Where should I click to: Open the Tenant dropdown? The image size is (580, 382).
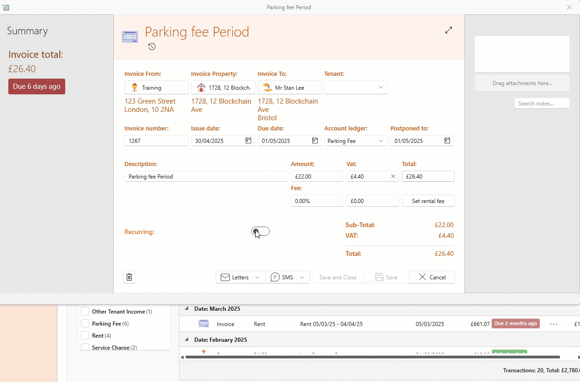(356, 87)
